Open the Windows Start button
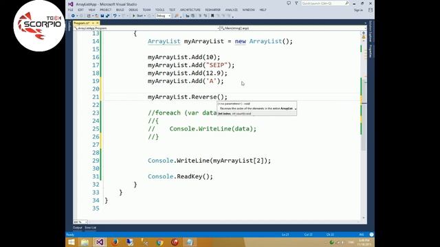Screen dimensions: 440x247 (71, 242)
